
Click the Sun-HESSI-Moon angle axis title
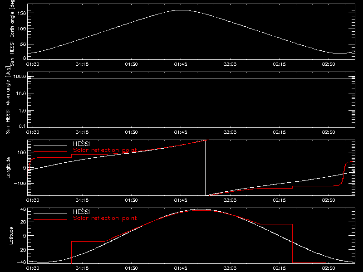pos(8,100)
